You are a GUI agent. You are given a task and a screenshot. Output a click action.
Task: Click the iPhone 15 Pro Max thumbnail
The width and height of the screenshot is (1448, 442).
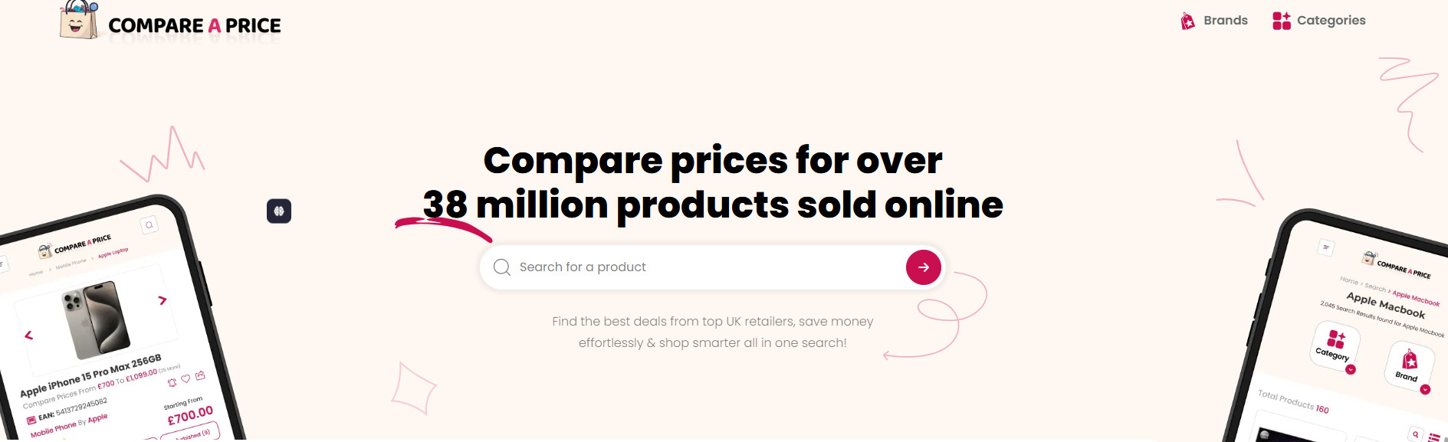click(x=96, y=319)
